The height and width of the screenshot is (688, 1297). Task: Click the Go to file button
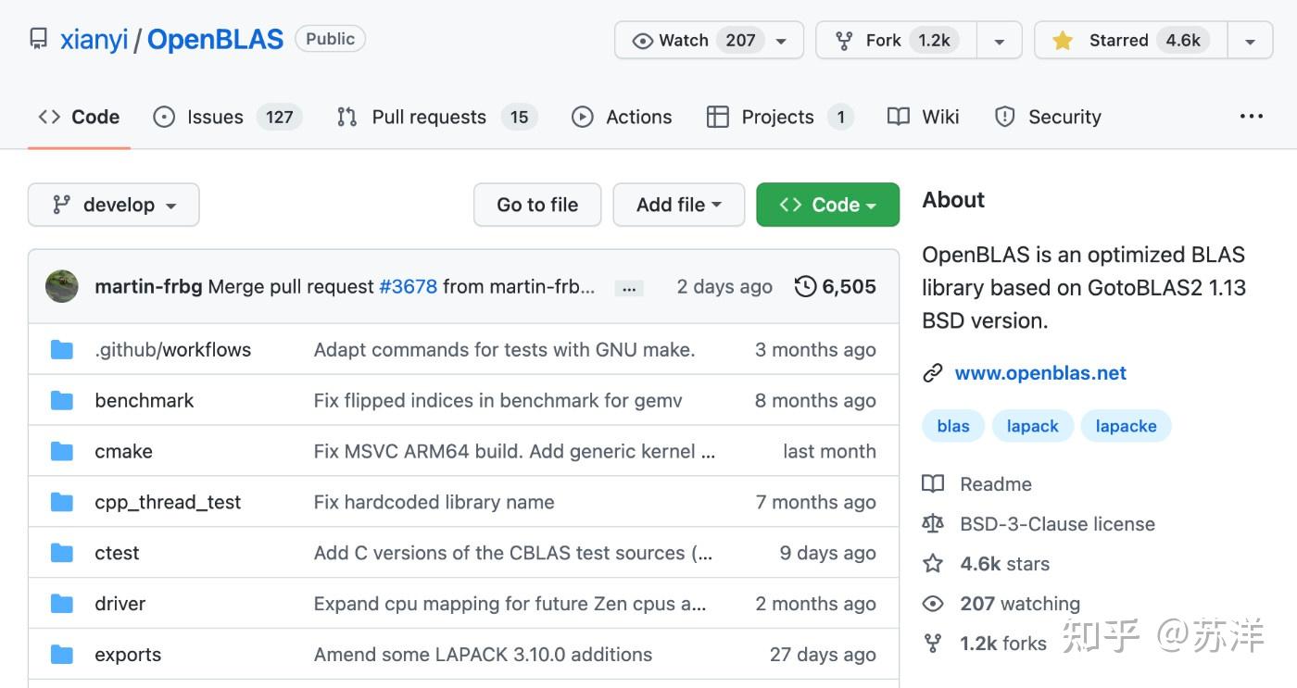[x=537, y=205]
